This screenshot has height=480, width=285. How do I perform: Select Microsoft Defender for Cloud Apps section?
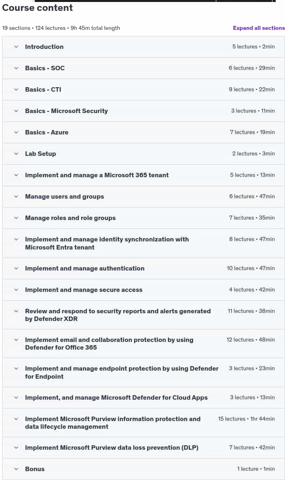144,398
